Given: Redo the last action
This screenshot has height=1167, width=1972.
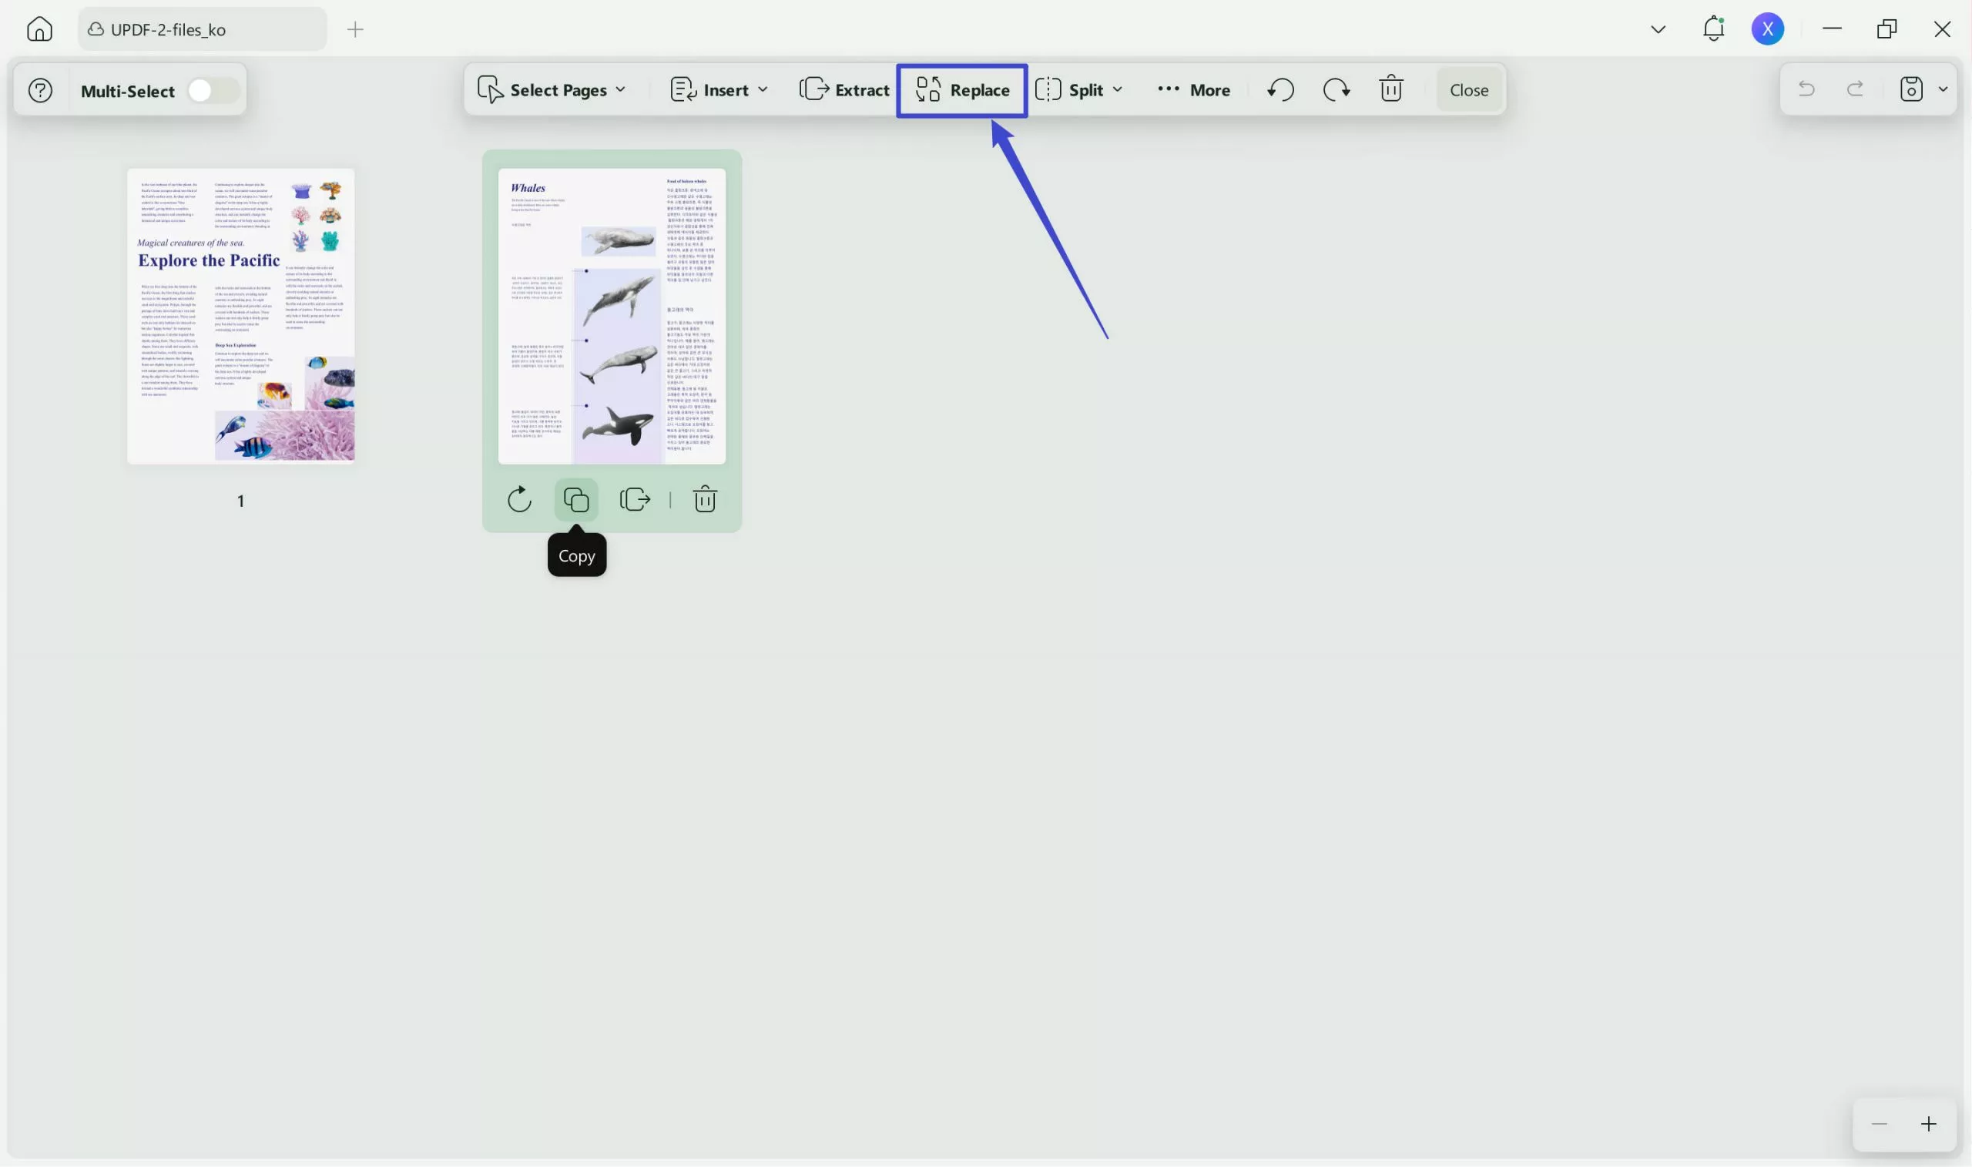Looking at the screenshot, I should click(1336, 89).
